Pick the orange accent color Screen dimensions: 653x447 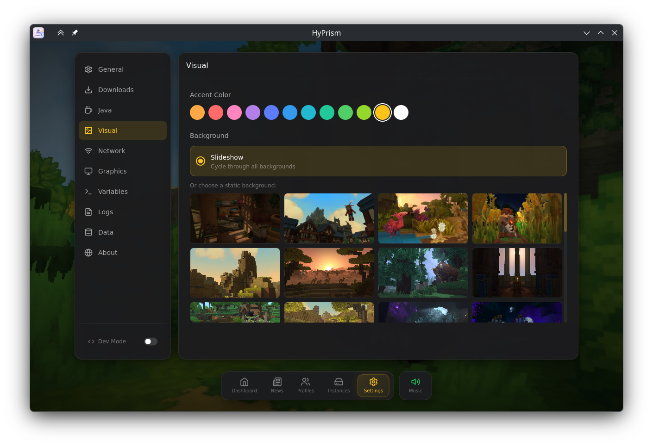coord(197,112)
